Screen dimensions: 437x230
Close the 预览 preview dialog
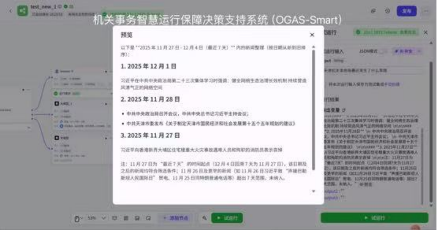coord(312,35)
